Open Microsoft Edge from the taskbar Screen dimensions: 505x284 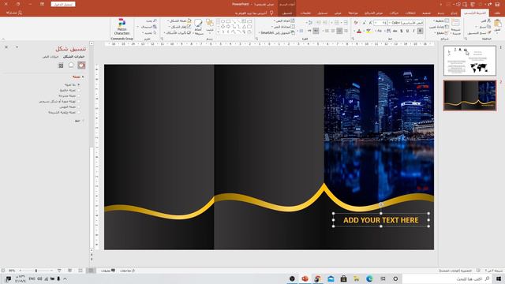369,278
